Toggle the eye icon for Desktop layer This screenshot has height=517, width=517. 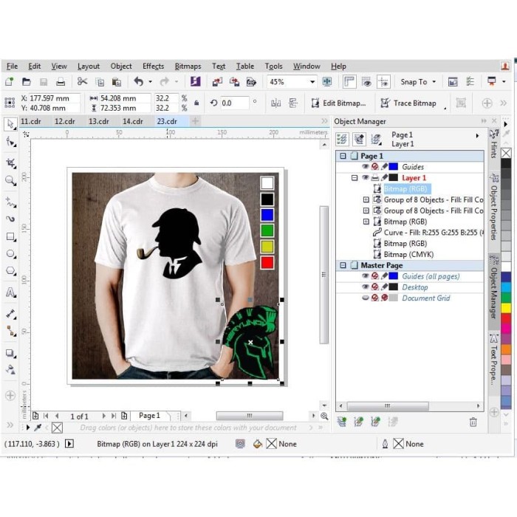point(365,287)
